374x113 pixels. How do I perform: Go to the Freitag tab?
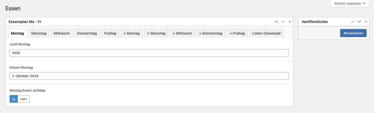[x=110, y=33]
